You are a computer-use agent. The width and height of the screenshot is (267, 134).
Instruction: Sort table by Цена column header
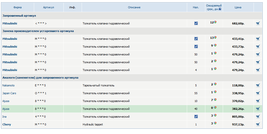point(238,7)
